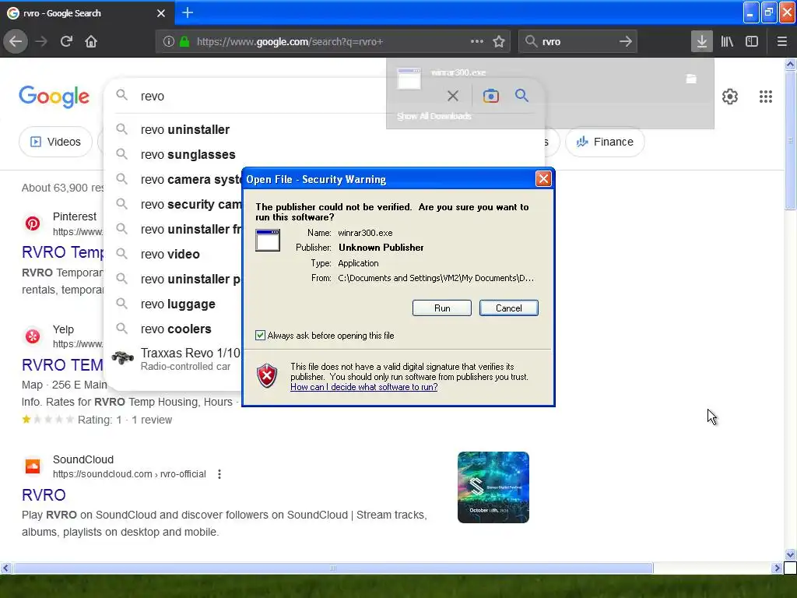The image size is (797, 598).
Task: Open the downloads panel button
Action: click(701, 41)
